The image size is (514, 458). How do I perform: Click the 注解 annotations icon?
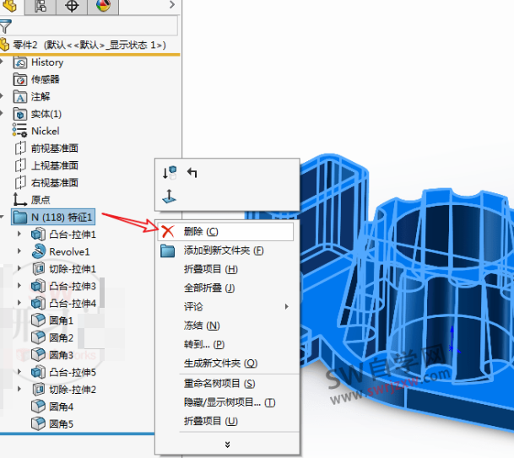pos(20,97)
